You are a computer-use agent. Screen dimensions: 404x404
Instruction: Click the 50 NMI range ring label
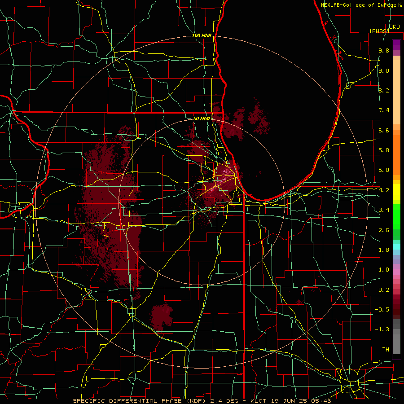coord(202,119)
